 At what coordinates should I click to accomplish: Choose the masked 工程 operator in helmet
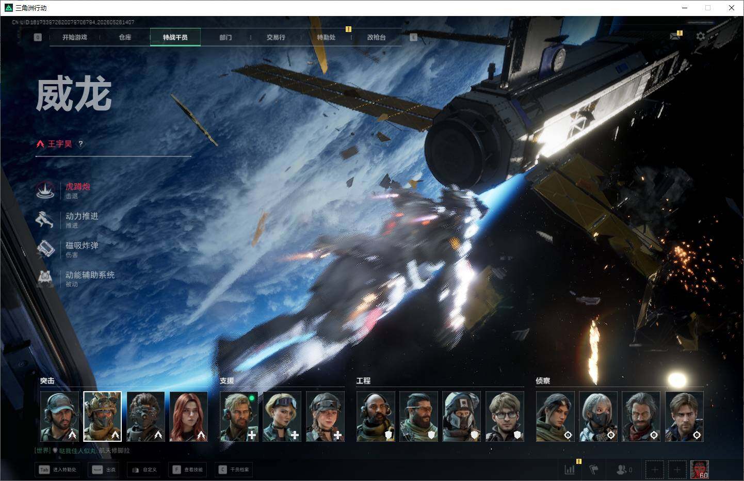(x=462, y=416)
